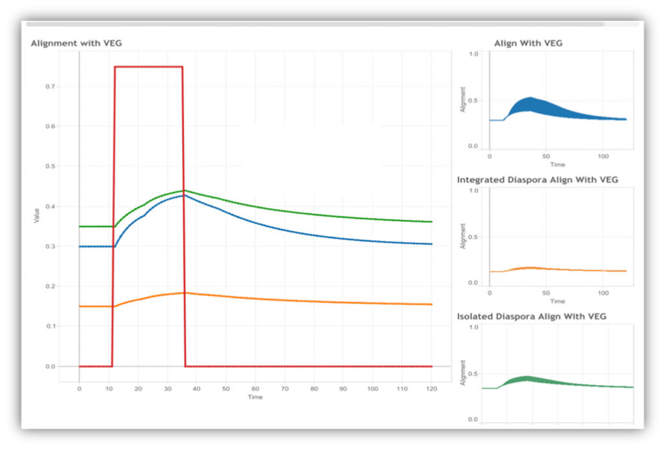666x452 pixels.
Task: Click the horizontal scrollbar at the top
Action: tap(315, 25)
